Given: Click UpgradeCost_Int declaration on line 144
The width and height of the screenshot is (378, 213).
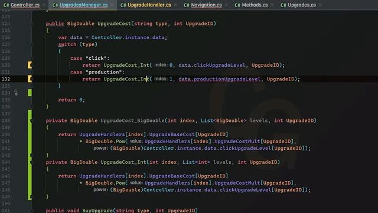Looking at the screenshot, I should pos(123,162).
